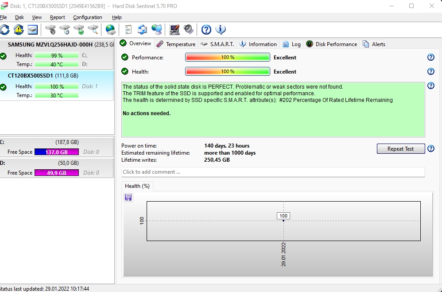Click the envelope with arrows icon

coord(142,29)
